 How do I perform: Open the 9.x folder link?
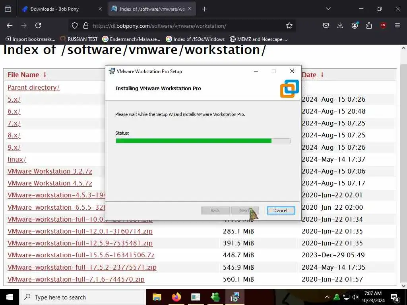(x=14, y=147)
